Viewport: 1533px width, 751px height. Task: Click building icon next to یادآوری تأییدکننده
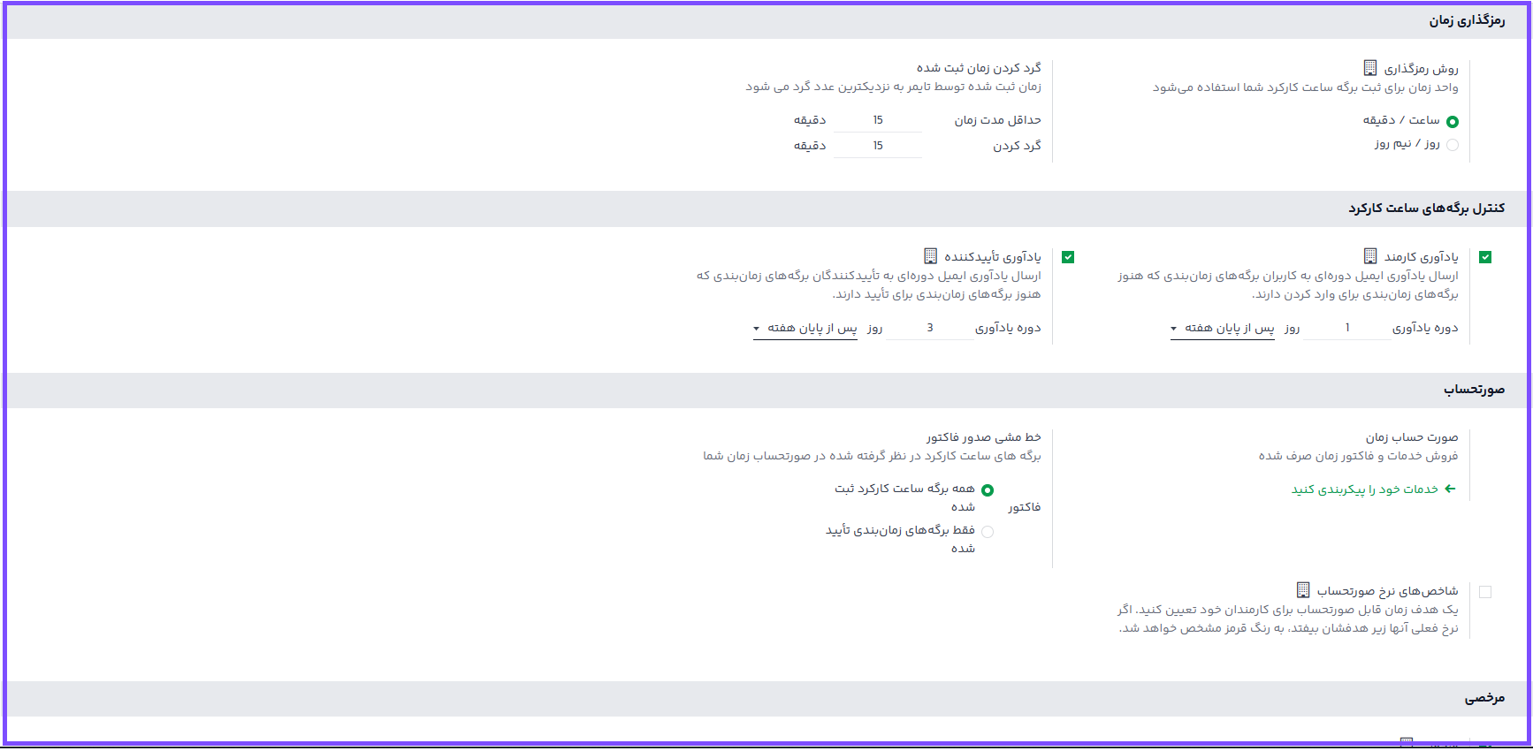(x=930, y=256)
